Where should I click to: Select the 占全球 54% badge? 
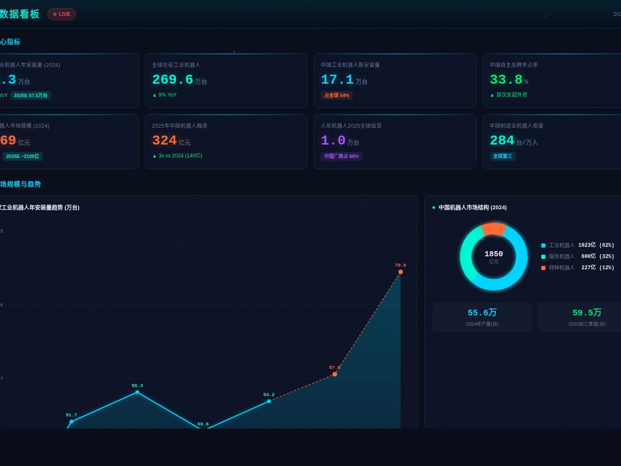pyautogui.click(x=337, y=95)
